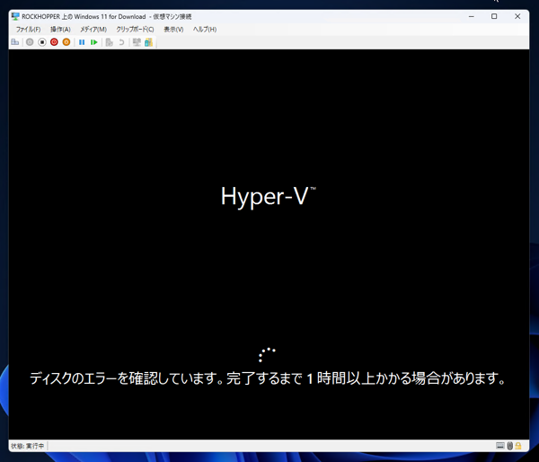Click the disk error checking message text
The width and height of the screenshot is (539, 462).
click(268, 378)
